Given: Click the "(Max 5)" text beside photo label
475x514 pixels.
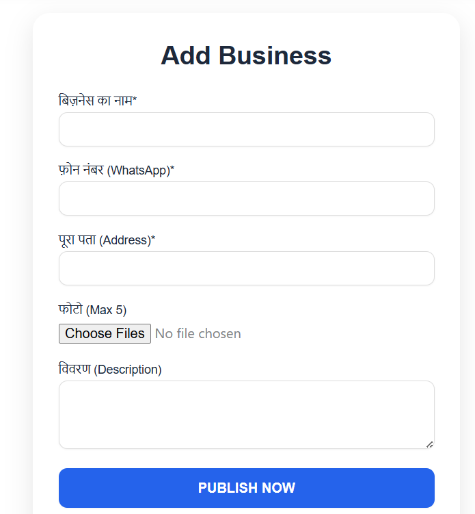Looking at the screenshot, I should tap(106, 311).
